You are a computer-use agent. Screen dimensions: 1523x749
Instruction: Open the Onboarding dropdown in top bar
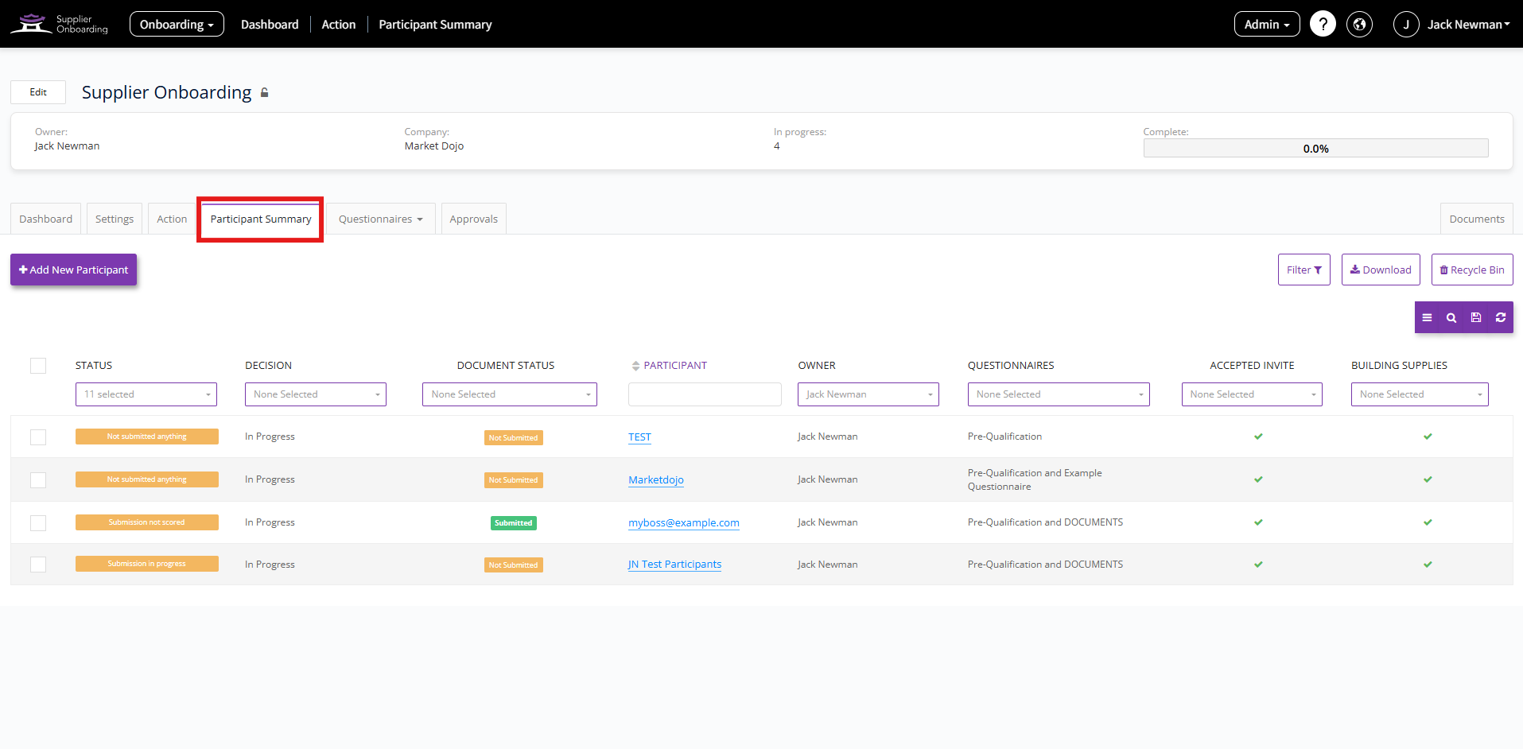click(177, 24)
